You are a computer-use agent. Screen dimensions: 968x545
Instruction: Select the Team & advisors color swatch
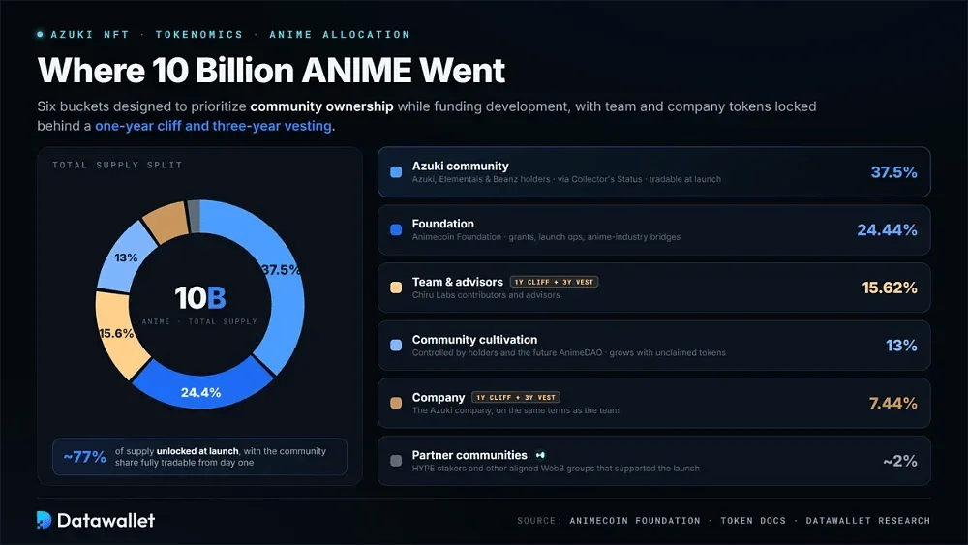396,288
